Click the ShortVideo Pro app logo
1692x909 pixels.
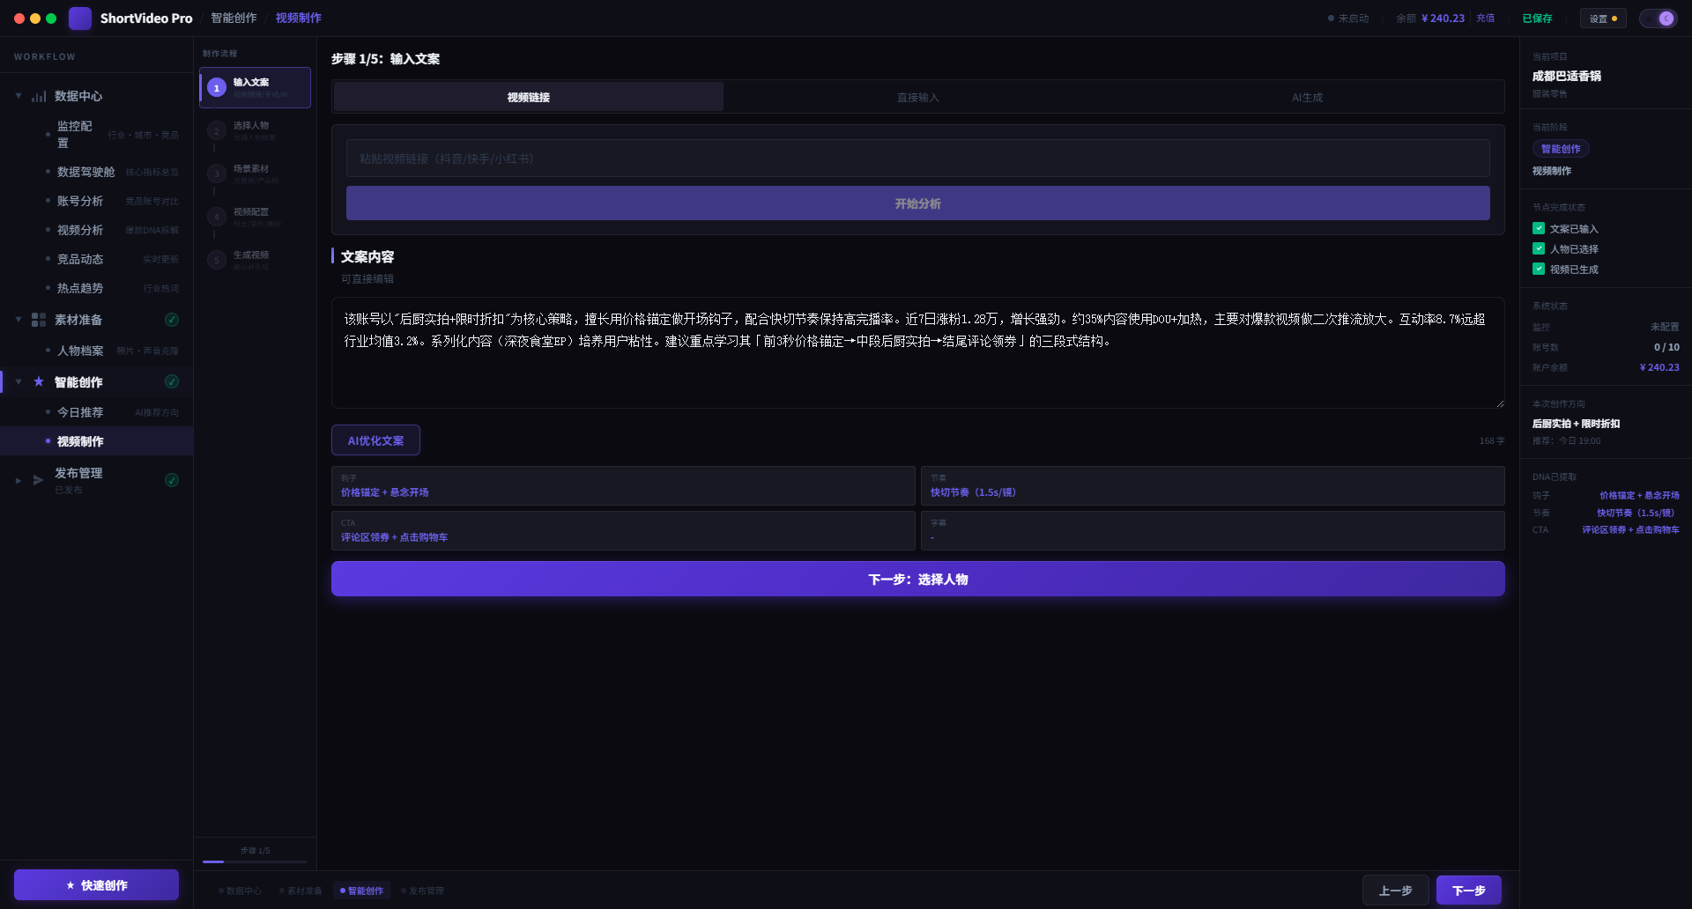coord(80,18)
